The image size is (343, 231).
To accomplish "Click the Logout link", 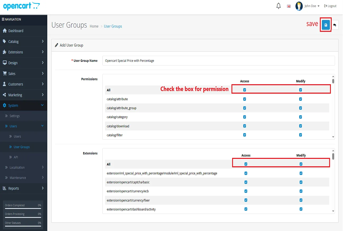I will coord(330,6).
